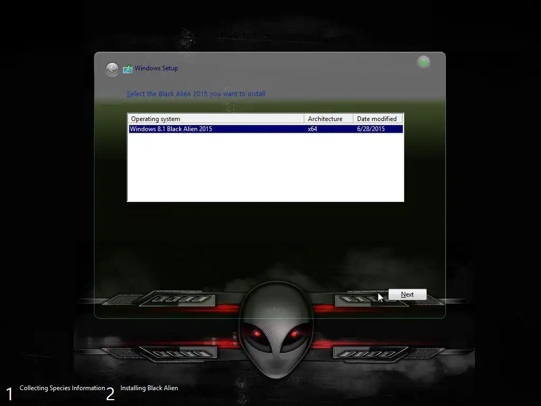Click the 6/28/2015 date cell
The image size is (541, 406).
(370, 129)
